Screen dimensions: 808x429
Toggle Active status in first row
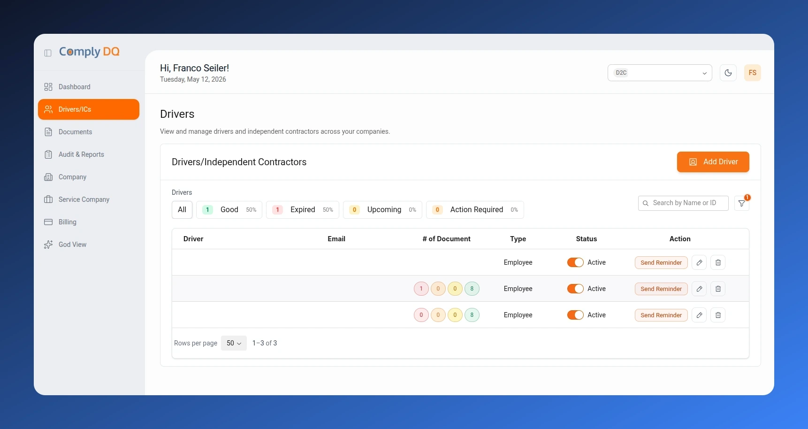(575, 262)
